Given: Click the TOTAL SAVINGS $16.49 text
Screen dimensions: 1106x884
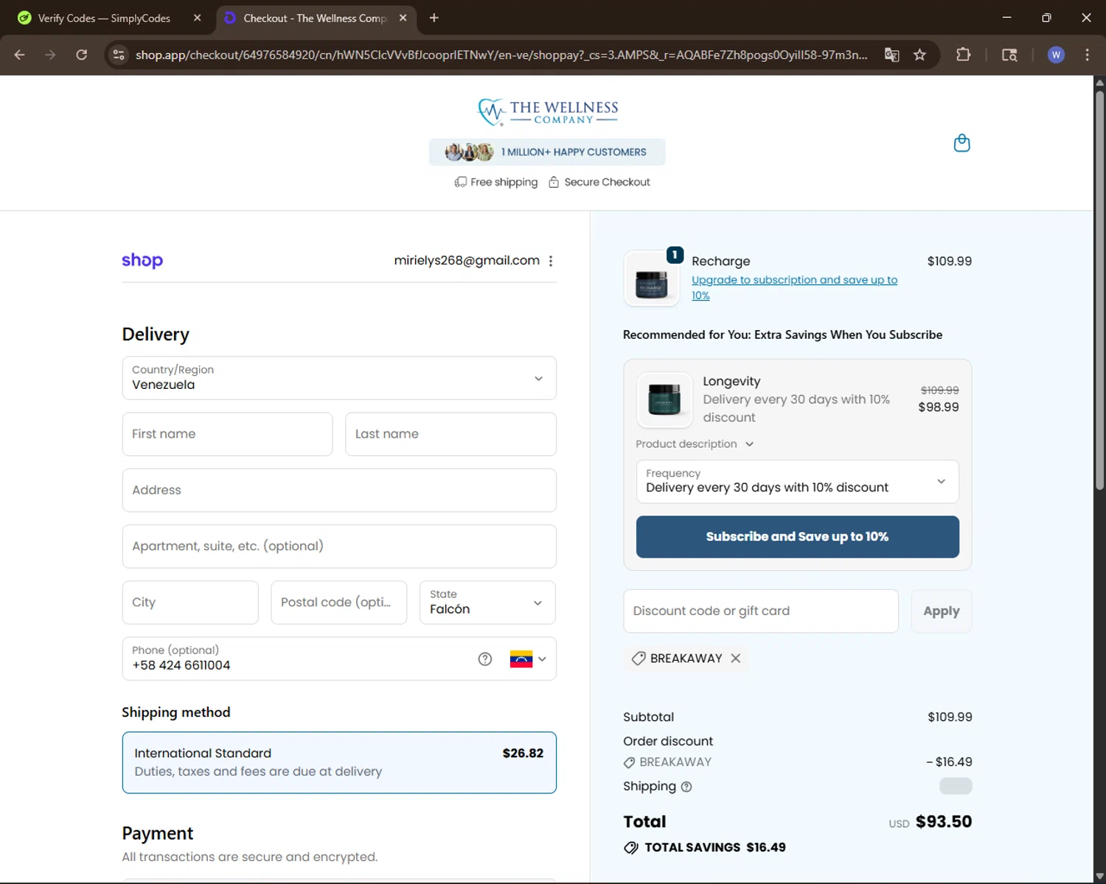Looking at the screenshot, I should point(715,848).
